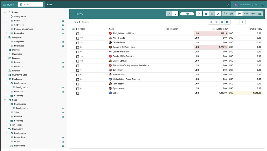Star the Addresses entry as favorite
Screen dimensions: 267x151
(63, 25)
